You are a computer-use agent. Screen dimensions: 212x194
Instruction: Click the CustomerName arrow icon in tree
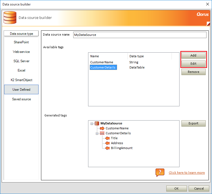coord(102,128)
